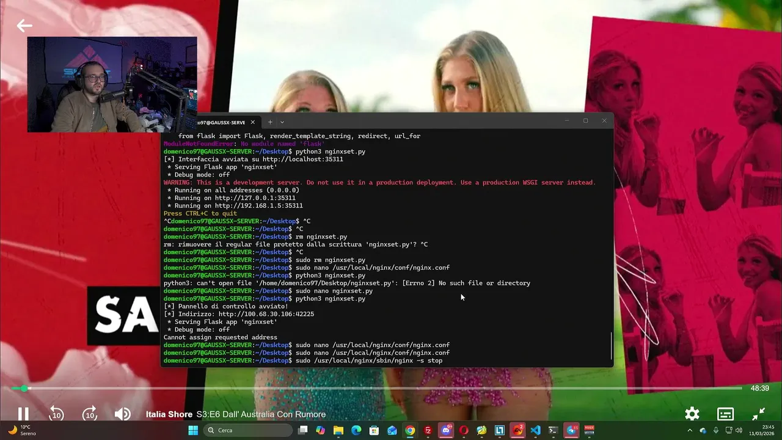Open the network tray icon
Image resolution: width=782 pixels, height=440 pixels.
coord(729,430)
